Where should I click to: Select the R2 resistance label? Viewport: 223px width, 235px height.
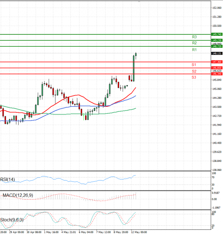(x=194, y=43)
